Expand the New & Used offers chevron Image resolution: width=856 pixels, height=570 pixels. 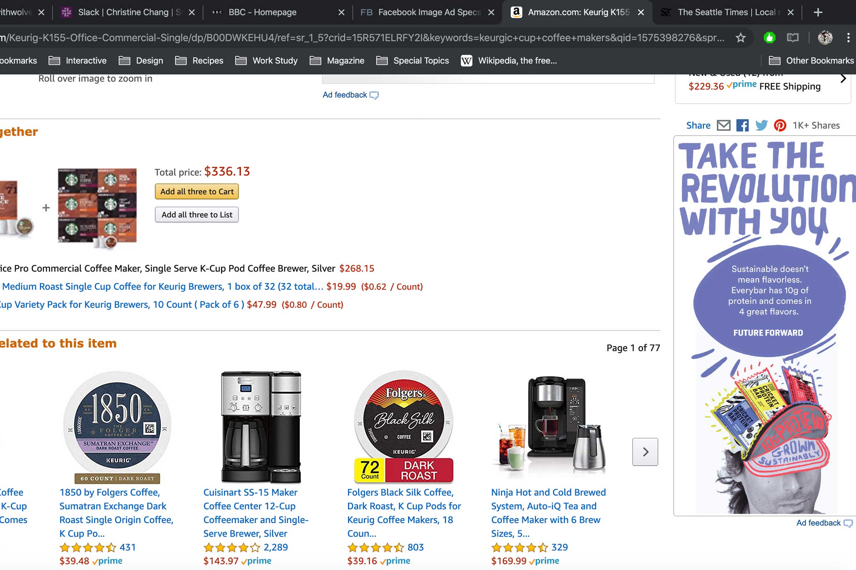[843, 78]
